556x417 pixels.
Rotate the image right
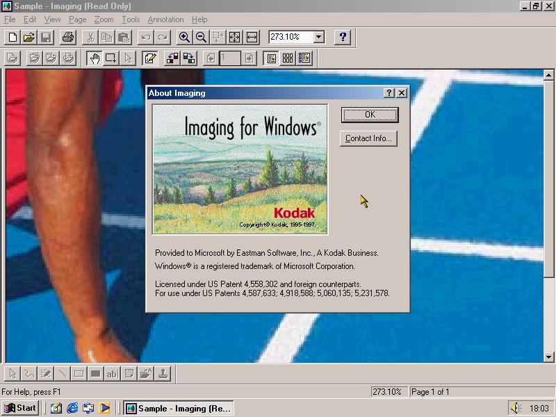pyautogui.click(x=188, y=58)
